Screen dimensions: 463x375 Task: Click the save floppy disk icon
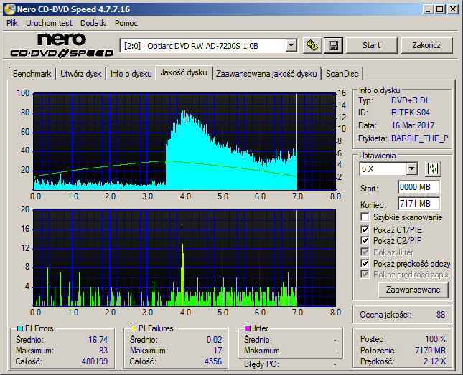pos(333,45)
